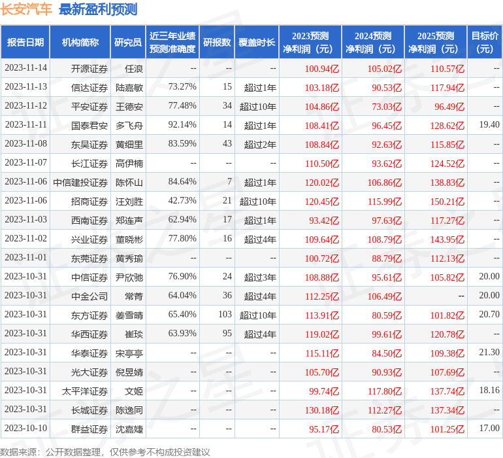This screenshot has width=503, height=458.
Task: Click researcher 董晓彬
Action: click(129, 239)
